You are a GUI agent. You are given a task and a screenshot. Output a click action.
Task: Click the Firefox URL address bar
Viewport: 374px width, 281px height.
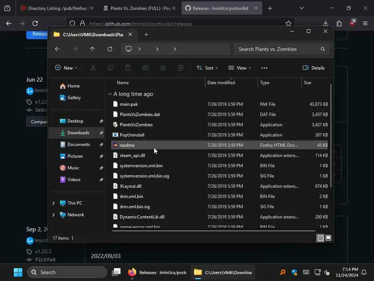181,24
